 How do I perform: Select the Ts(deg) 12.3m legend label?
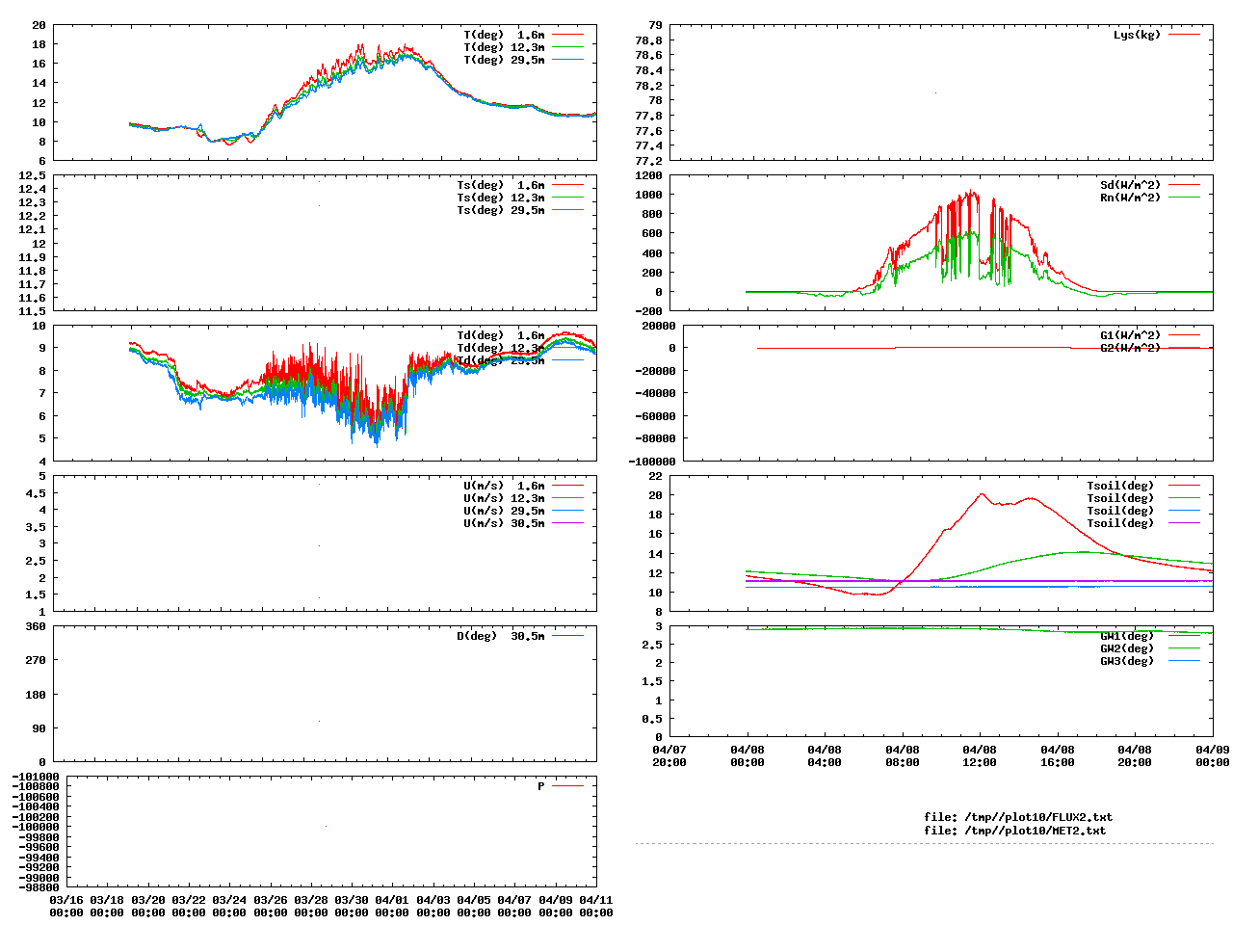click(x=501, y=198)
